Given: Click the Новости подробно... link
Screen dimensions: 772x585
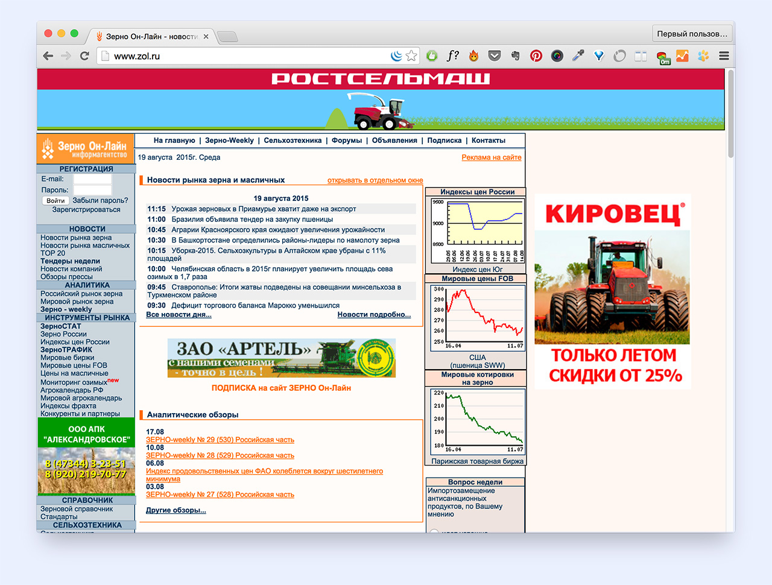Looking at the screenshot, I should click(x=374, y=315).
